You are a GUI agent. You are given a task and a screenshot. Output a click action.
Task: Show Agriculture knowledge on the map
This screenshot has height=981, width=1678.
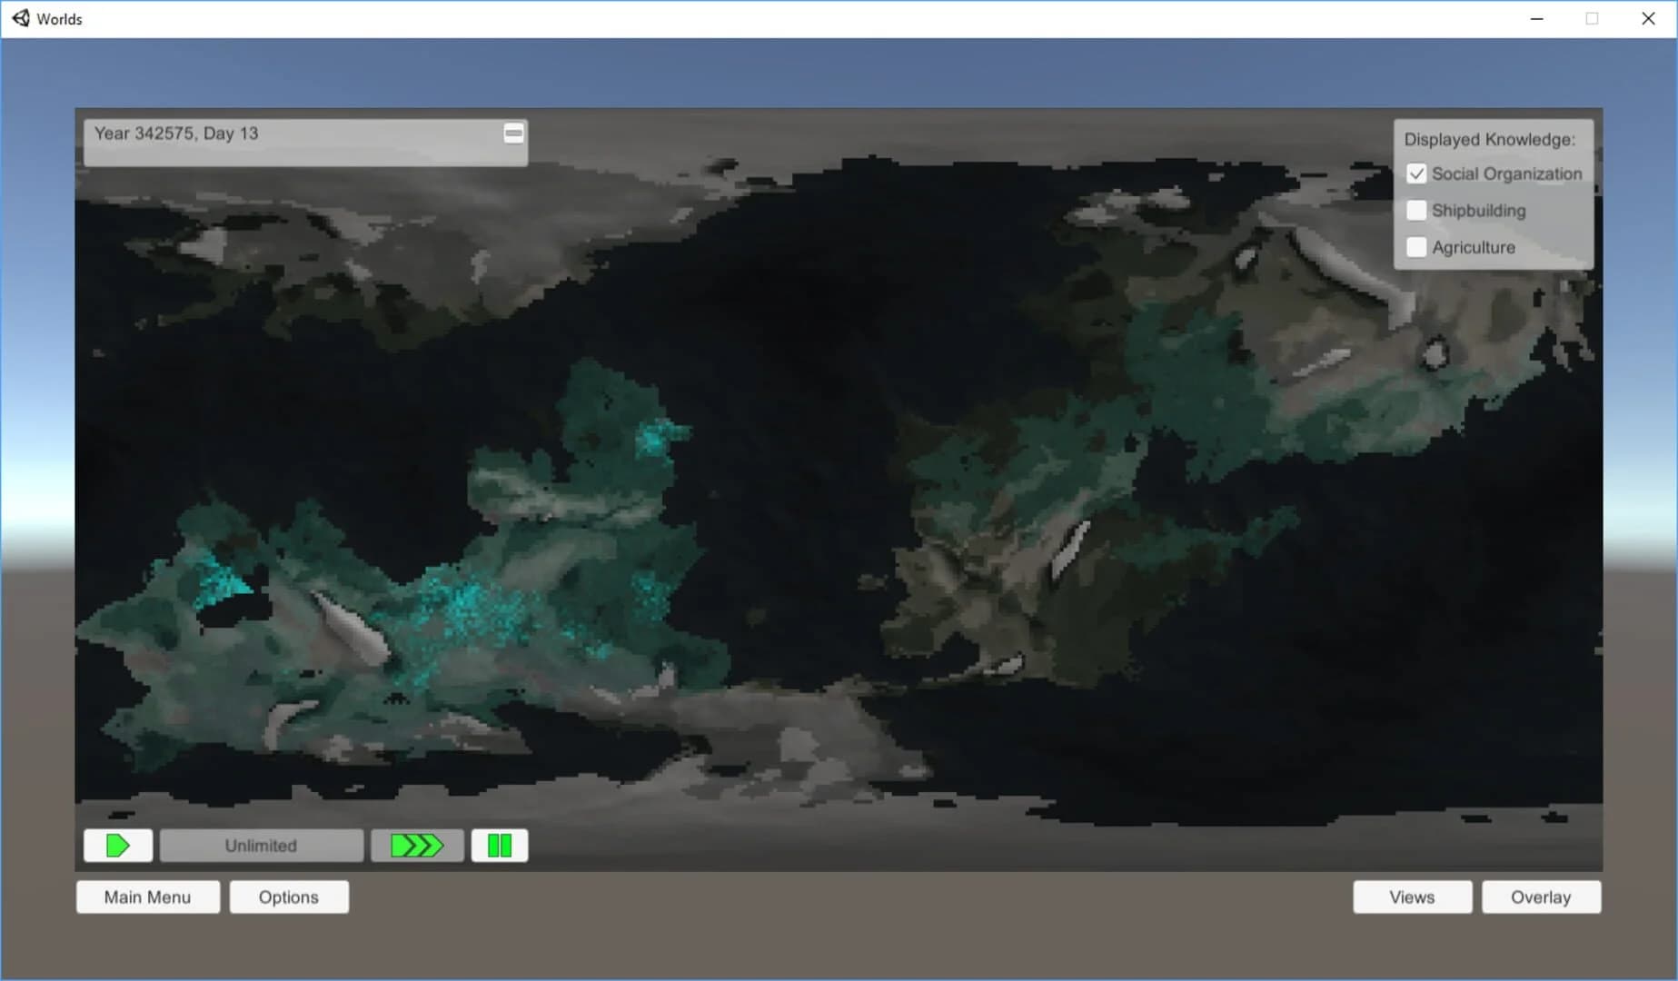click(x=1415, y=246)
